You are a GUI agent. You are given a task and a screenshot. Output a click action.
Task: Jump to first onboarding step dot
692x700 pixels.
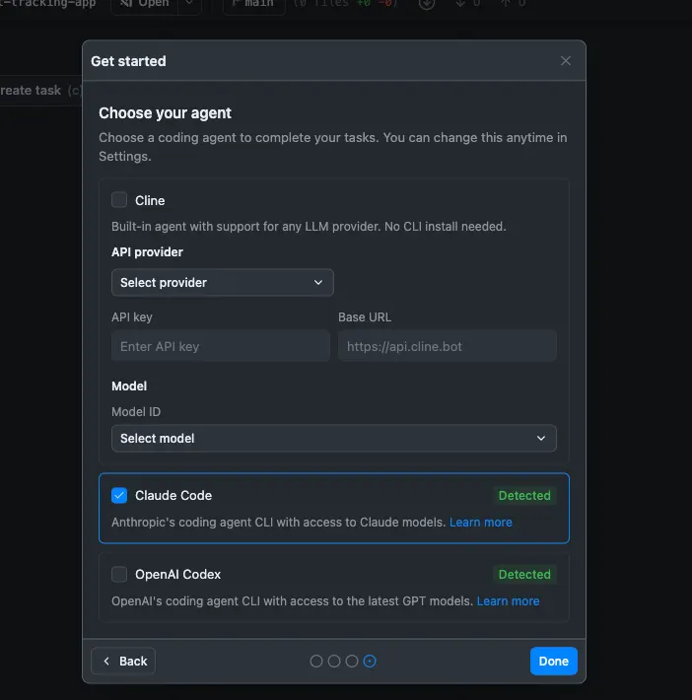coord(316,662)
